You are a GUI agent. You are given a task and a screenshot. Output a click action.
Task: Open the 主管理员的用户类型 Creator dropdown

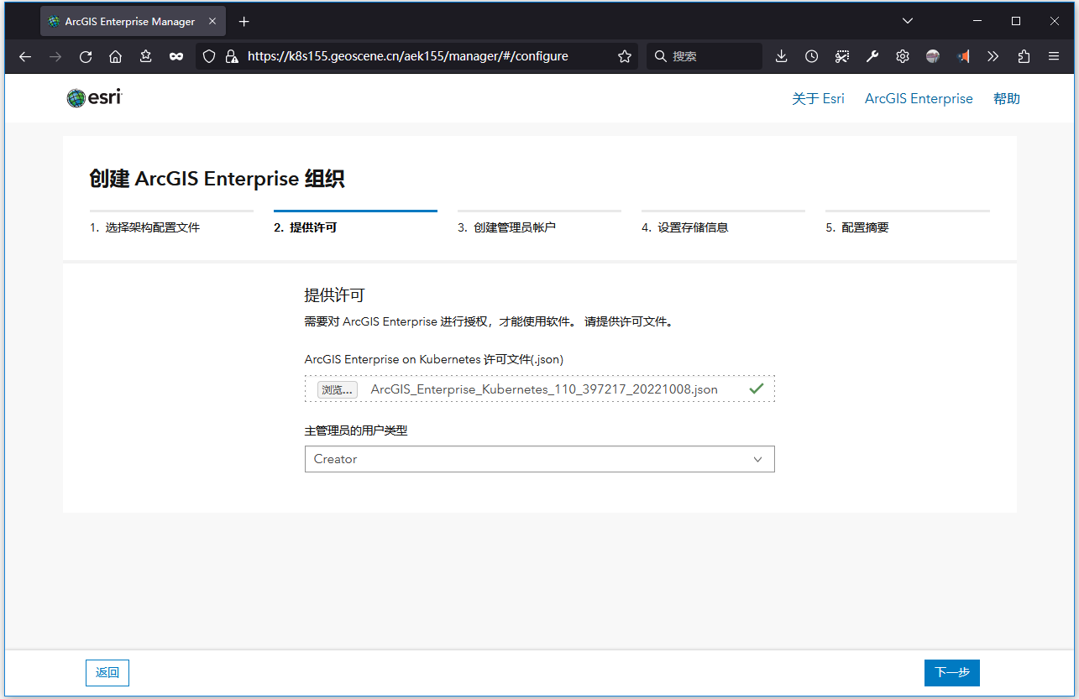click(539, 459)
